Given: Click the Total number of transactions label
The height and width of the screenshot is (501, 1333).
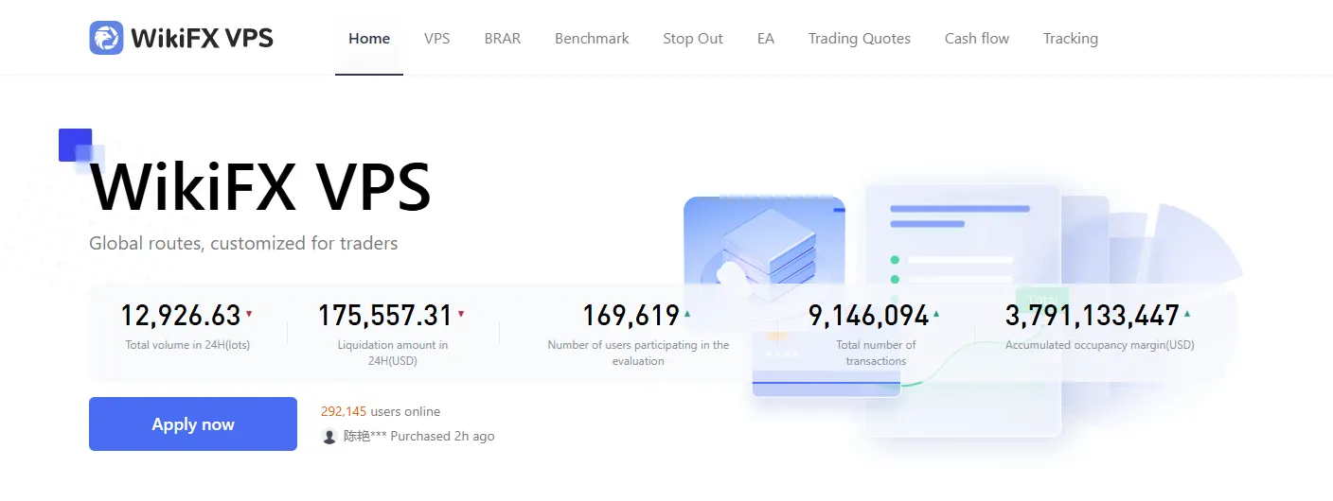Looking at the screenshot, I should click(x=876, y=353).
